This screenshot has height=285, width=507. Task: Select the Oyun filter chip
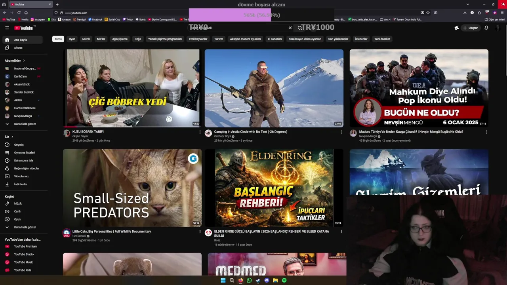click(72, 39)
